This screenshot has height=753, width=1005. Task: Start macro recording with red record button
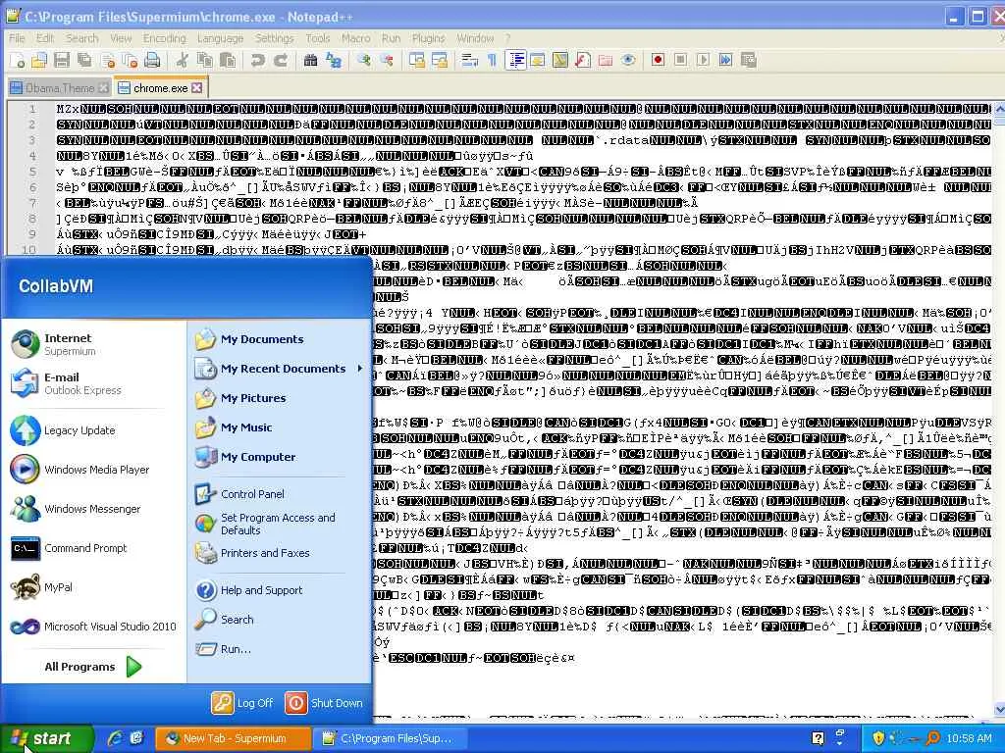(658, 60)
